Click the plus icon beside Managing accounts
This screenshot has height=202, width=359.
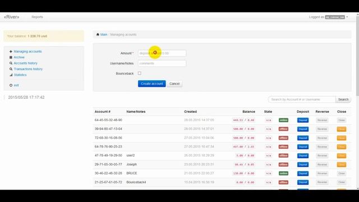click(x=11, y=52)
